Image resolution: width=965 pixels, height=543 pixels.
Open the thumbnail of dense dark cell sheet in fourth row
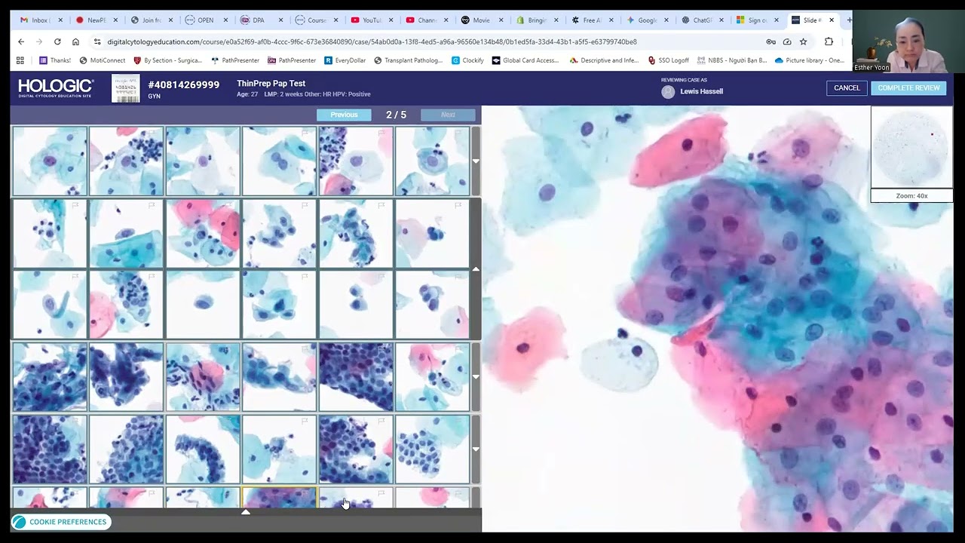[x=356, y=377]
